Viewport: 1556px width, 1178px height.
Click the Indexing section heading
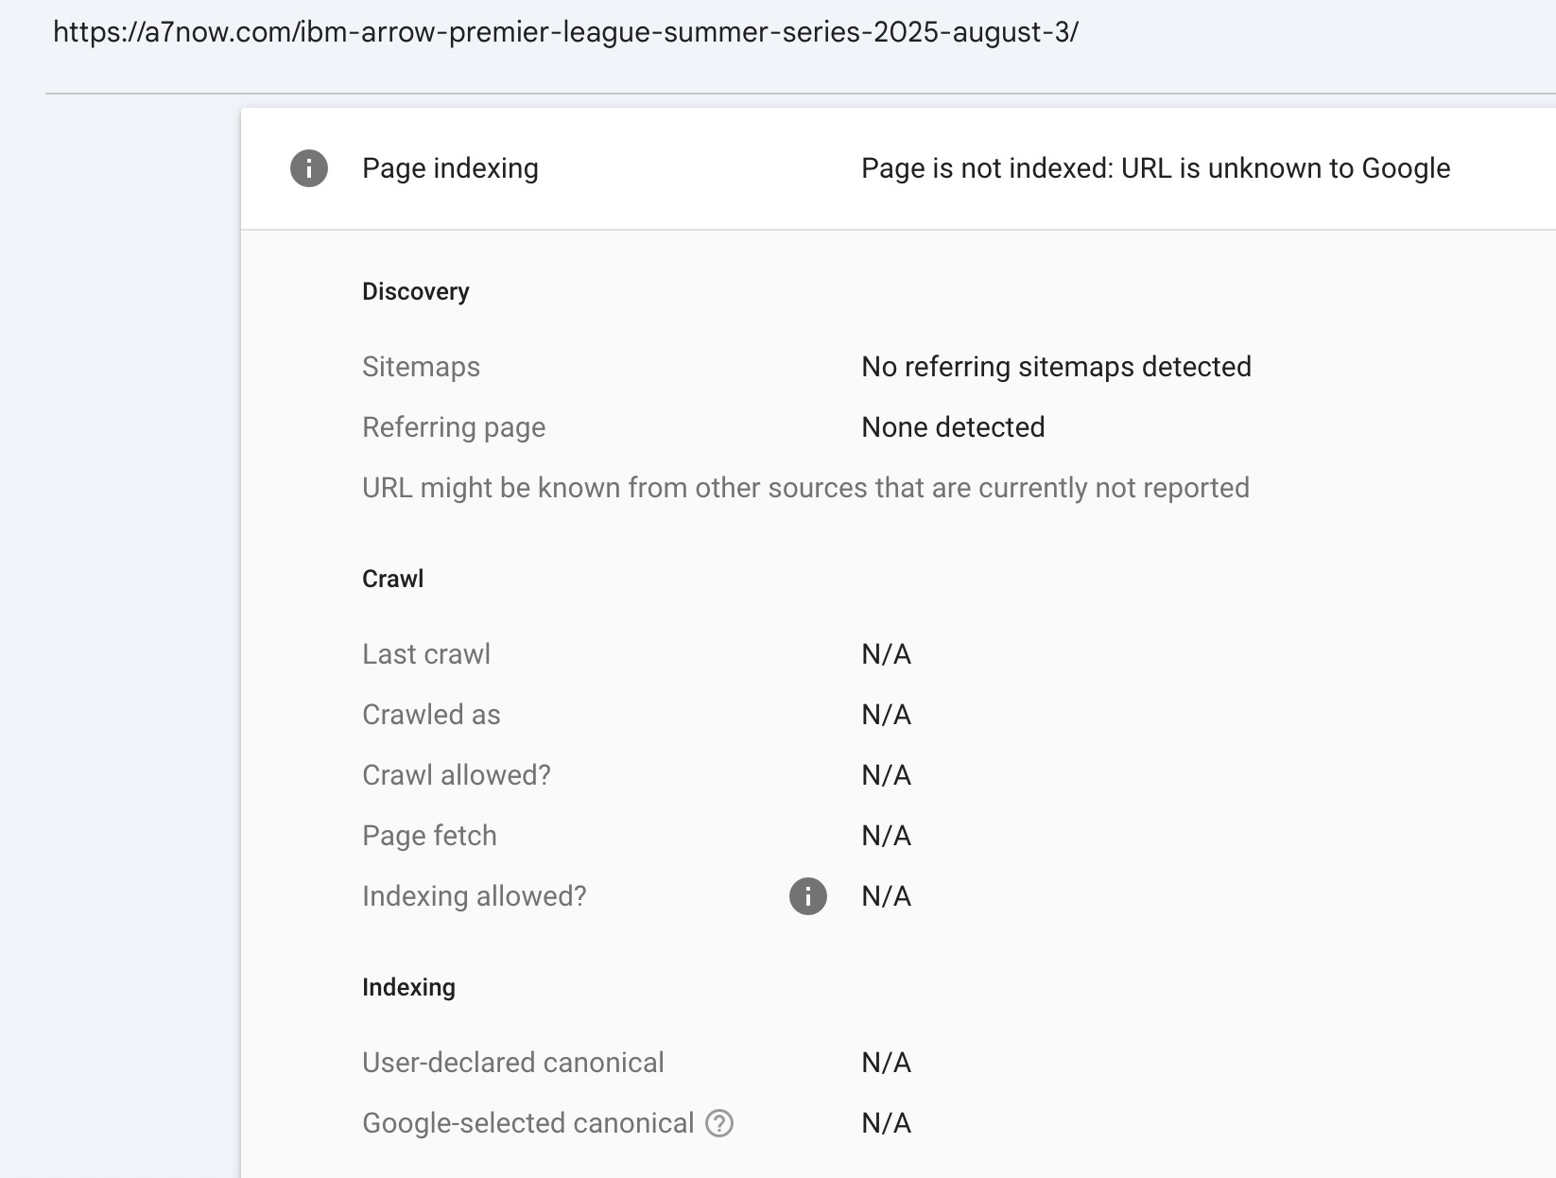pos(408,987)
